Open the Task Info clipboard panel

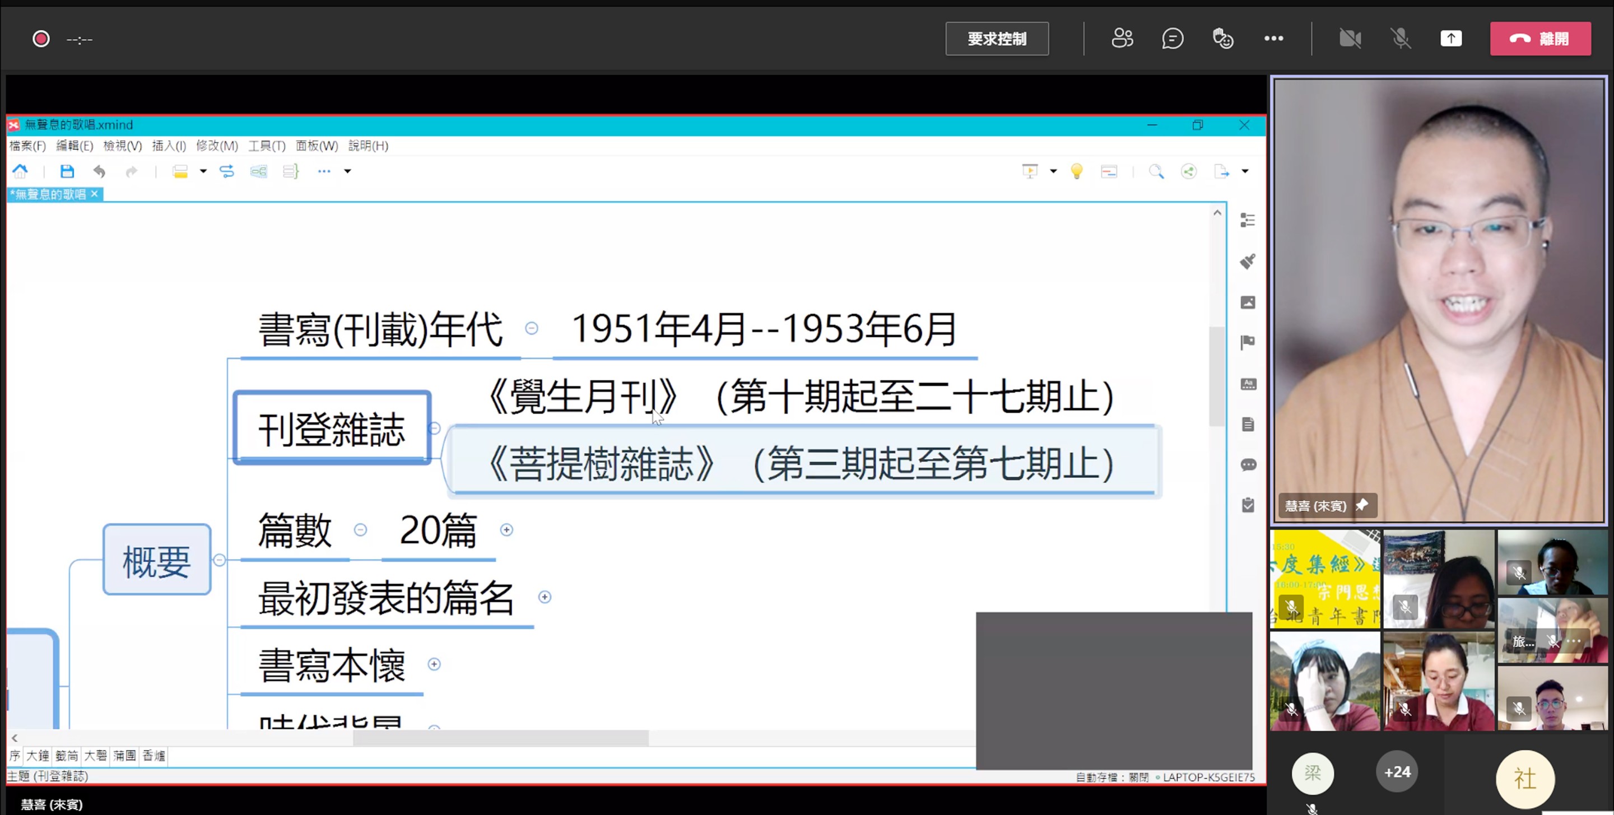pos(1248,505)
